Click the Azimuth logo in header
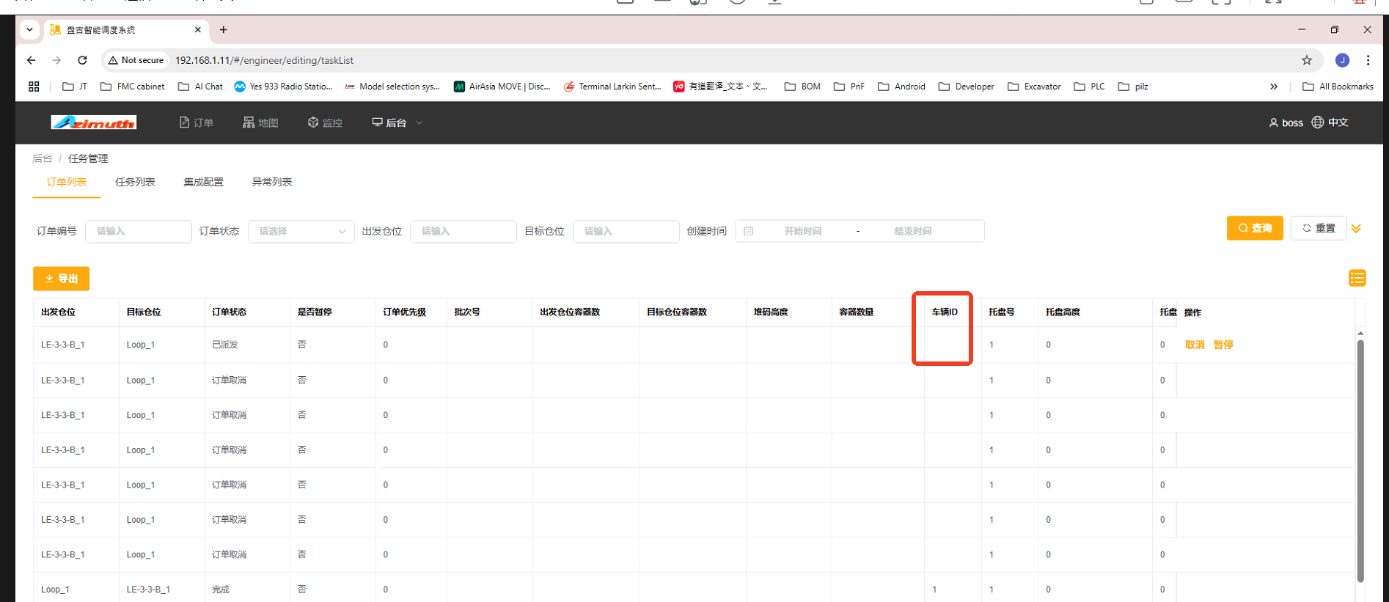Screen dimensions: 1389x602 (93, 122)
